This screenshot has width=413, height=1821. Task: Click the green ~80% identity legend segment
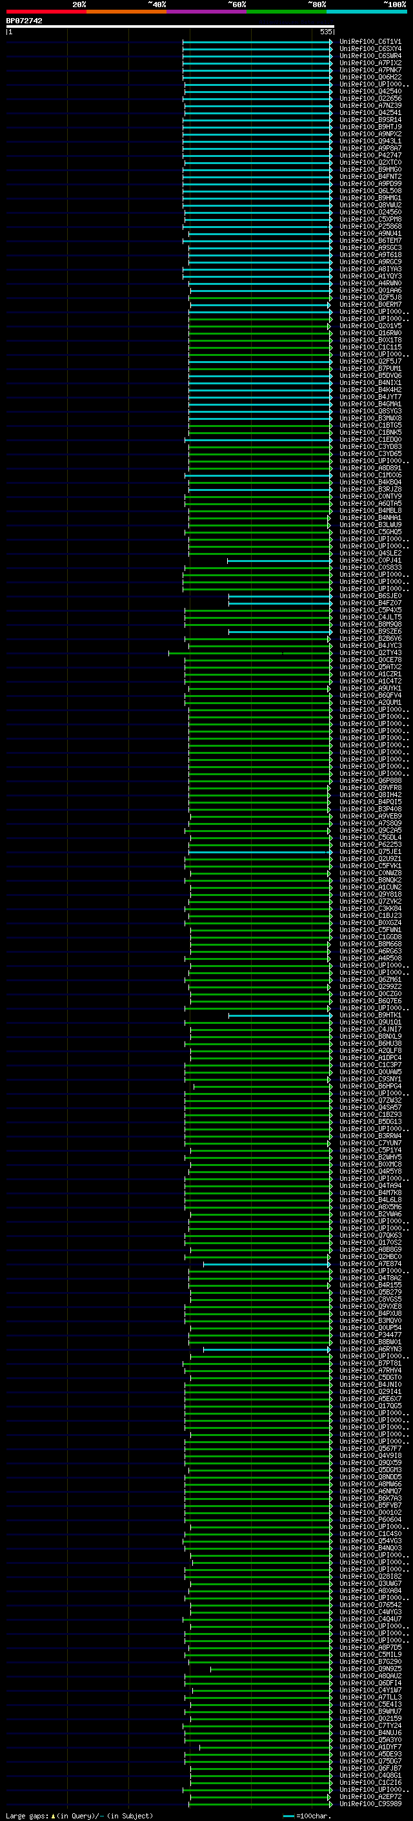coord(287,12)
